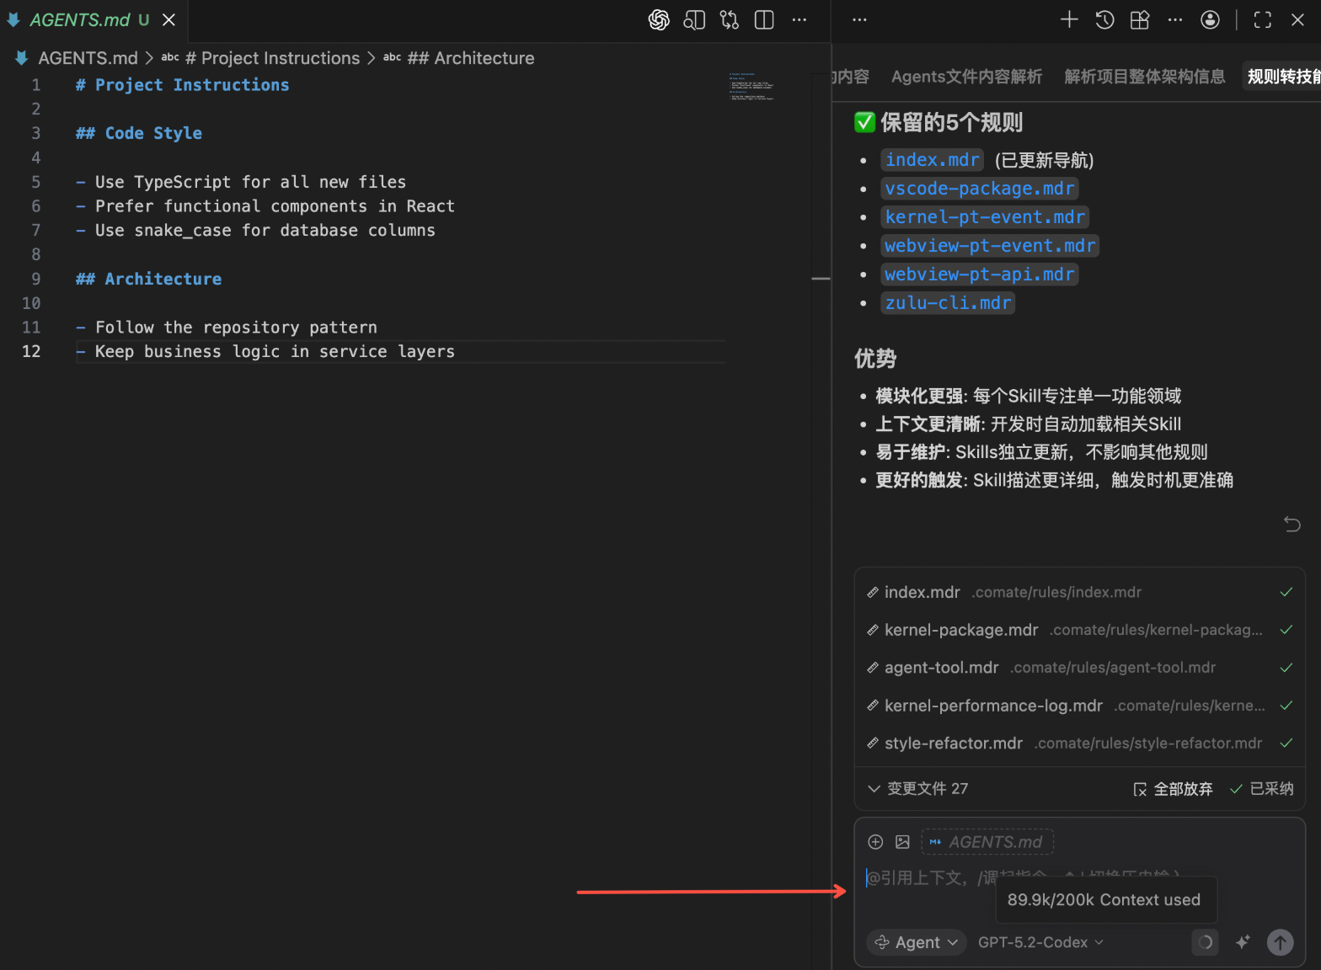Select the 解析项目整体架构信息 tab

pyautogui.click(x=1144, y=77)
